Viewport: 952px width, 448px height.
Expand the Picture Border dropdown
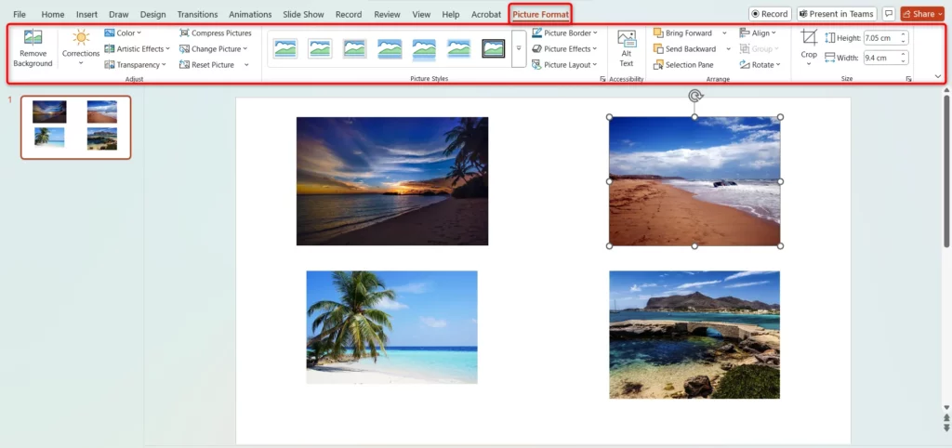coord(565,33)
